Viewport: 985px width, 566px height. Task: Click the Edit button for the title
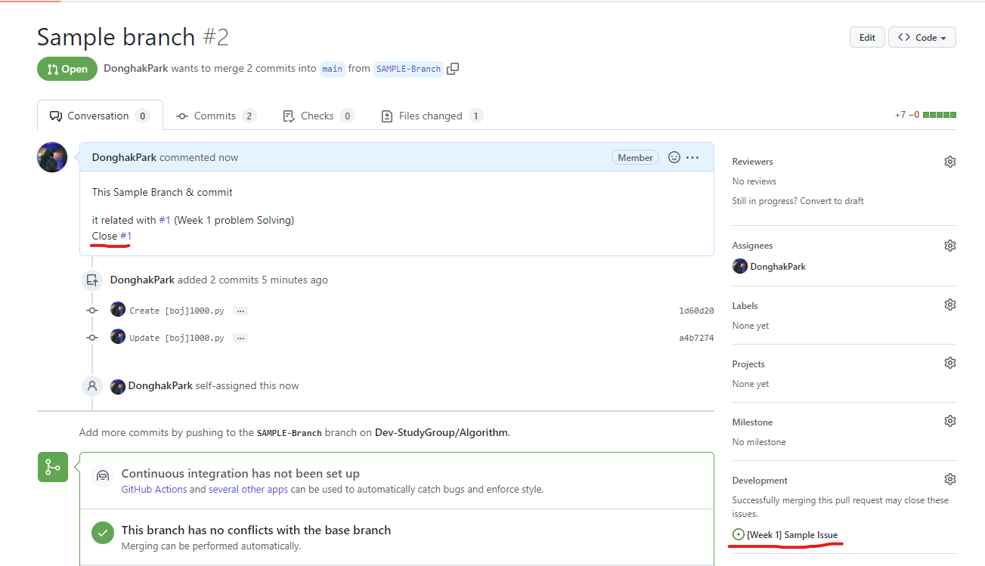click(x=867, y=37)
